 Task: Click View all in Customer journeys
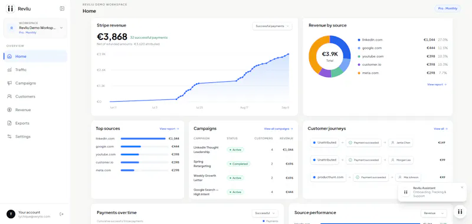click(x=440, y=129)
